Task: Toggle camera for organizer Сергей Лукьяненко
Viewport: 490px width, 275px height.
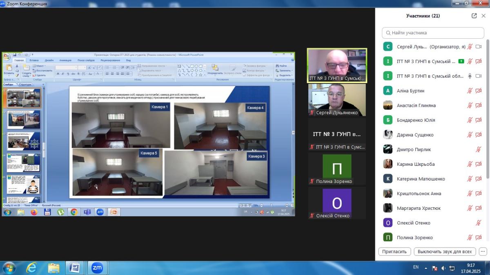Action: point(479,47)
